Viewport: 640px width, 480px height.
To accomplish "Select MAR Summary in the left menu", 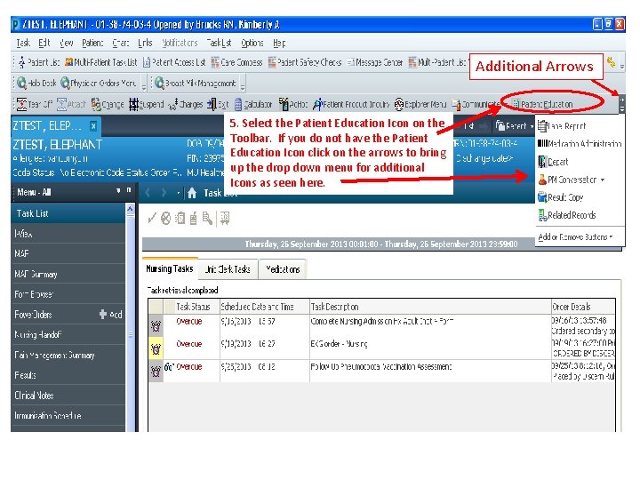I will tap(68, 274).
